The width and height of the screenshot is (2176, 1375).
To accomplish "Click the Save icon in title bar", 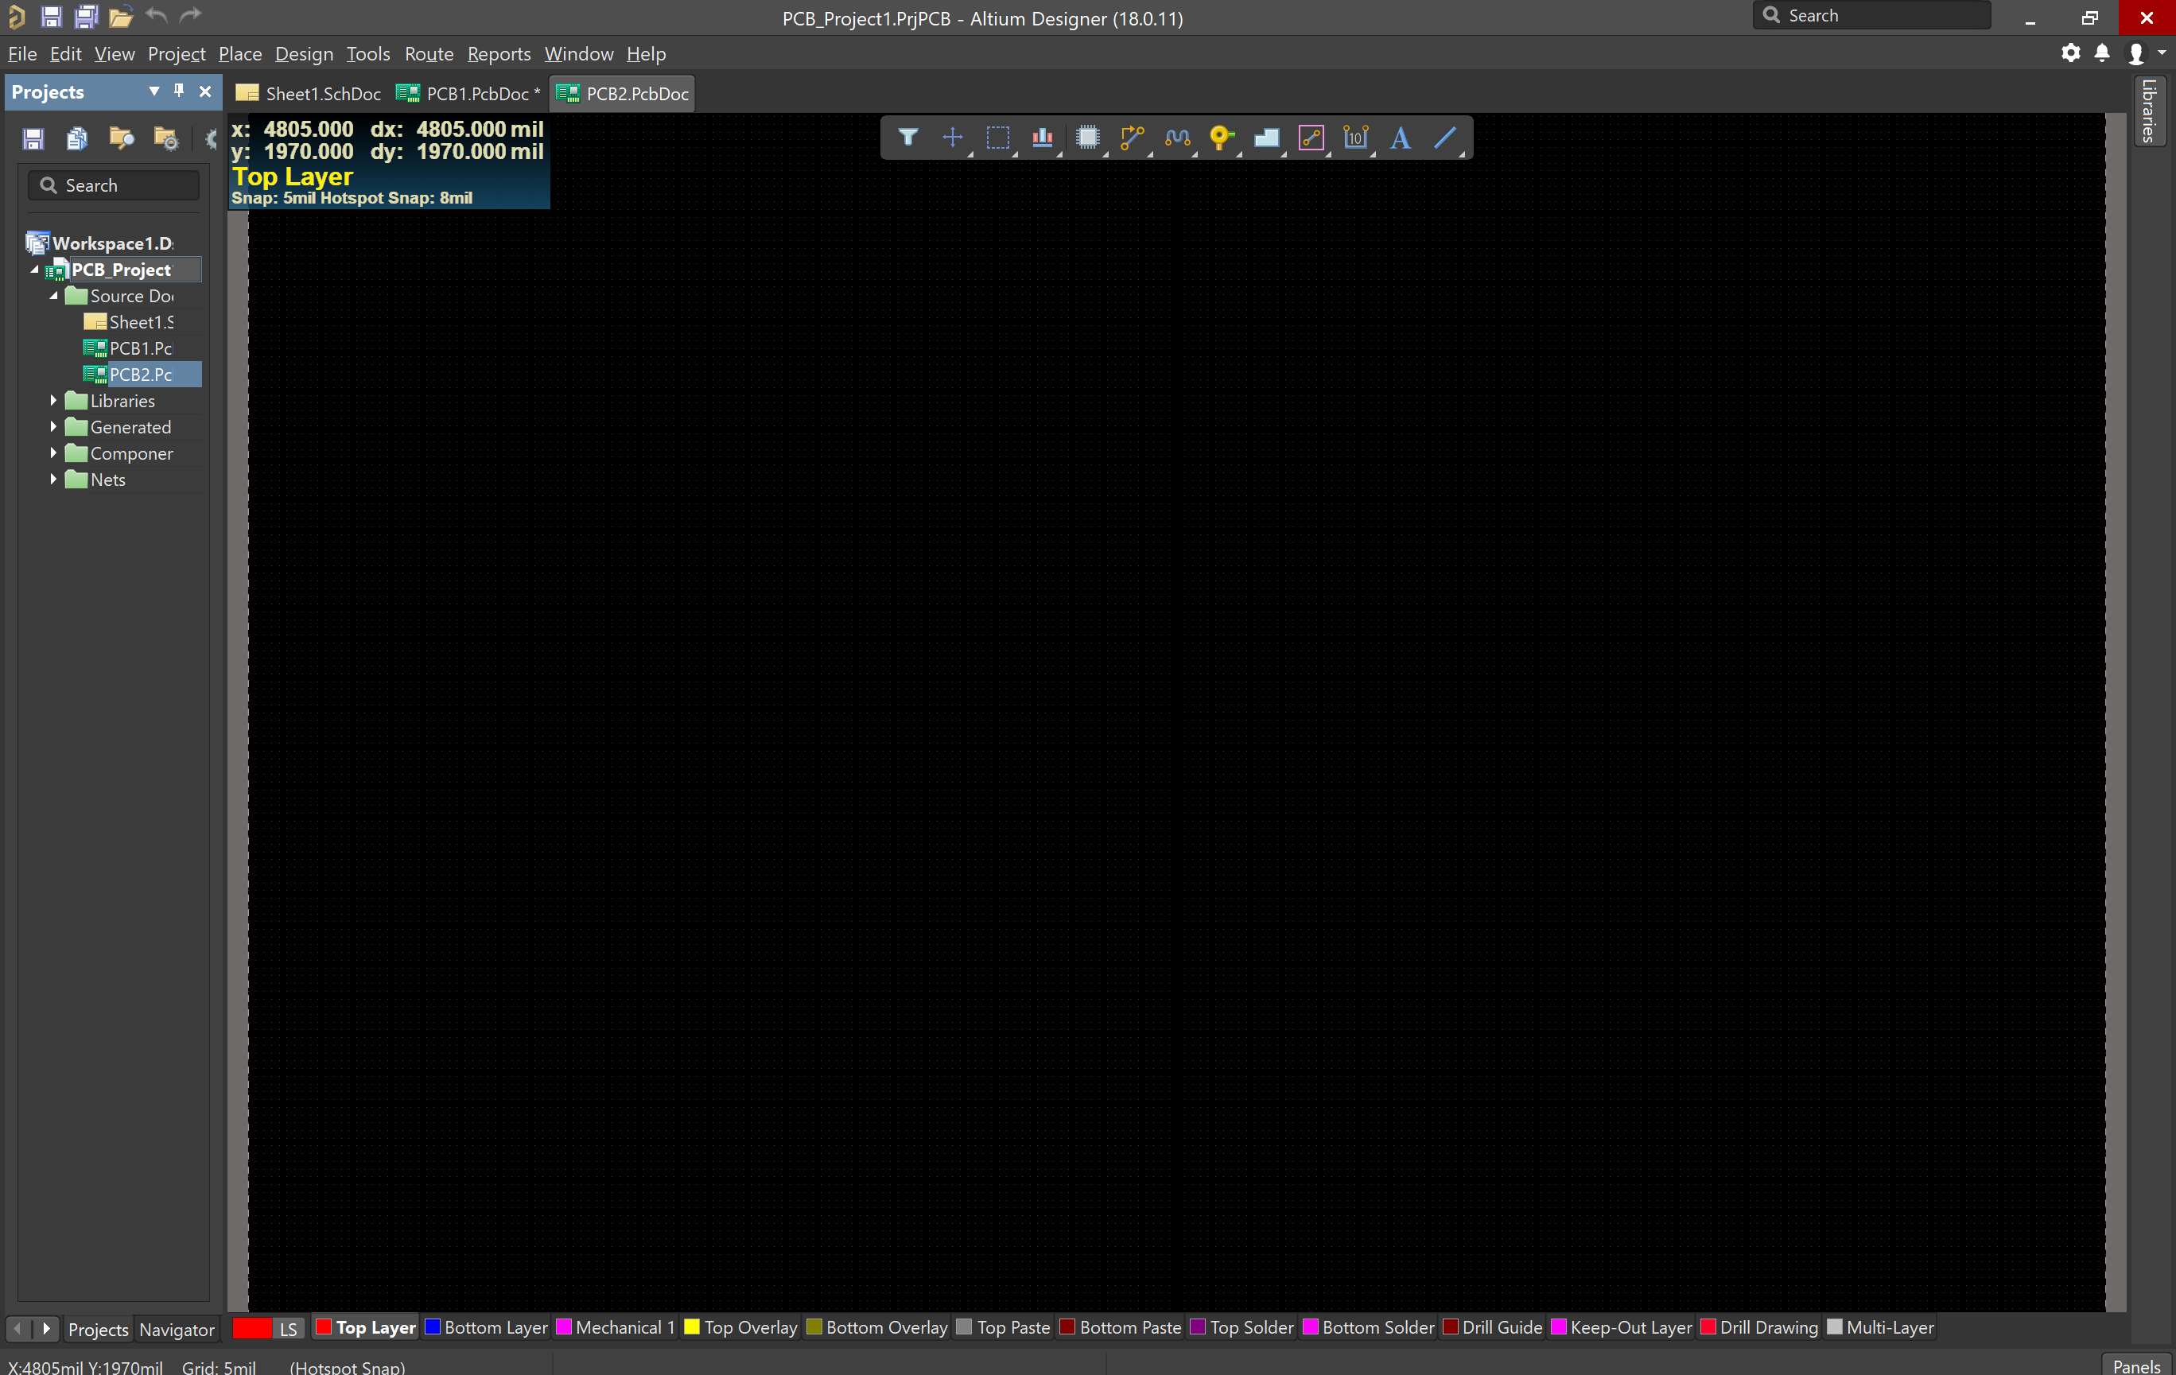I will (x=52, y=16).
